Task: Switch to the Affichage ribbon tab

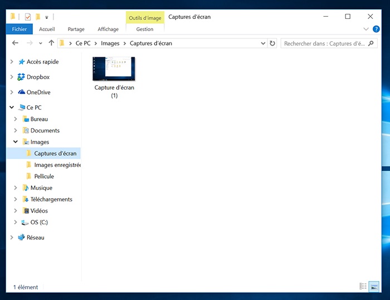Action: click(108, 29)
